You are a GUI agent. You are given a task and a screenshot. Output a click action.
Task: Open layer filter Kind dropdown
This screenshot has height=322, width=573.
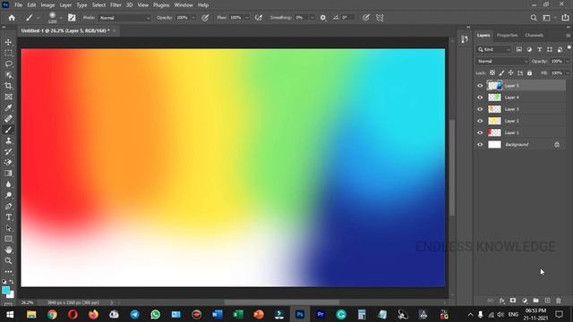click(493, 49)
